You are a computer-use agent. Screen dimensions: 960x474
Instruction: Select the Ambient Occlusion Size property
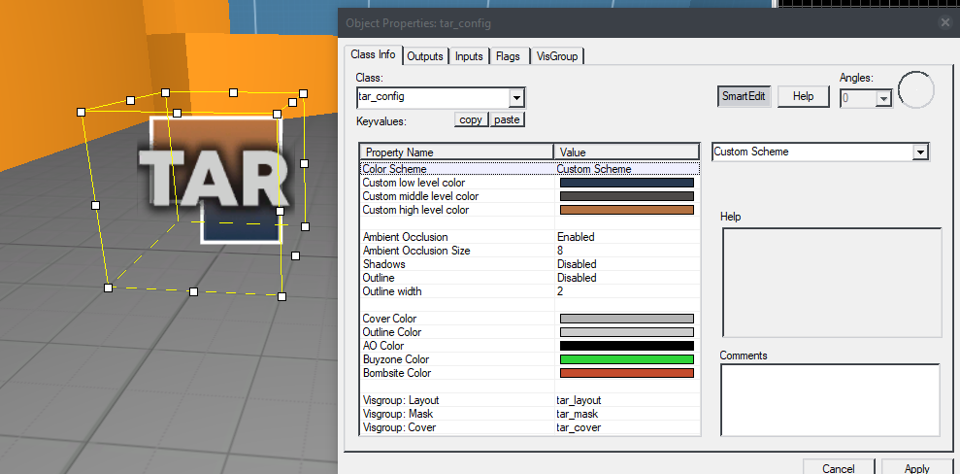point(530,251)
